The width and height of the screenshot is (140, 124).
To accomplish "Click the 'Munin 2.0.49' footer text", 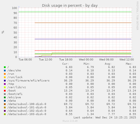I will tap(70, 121).
